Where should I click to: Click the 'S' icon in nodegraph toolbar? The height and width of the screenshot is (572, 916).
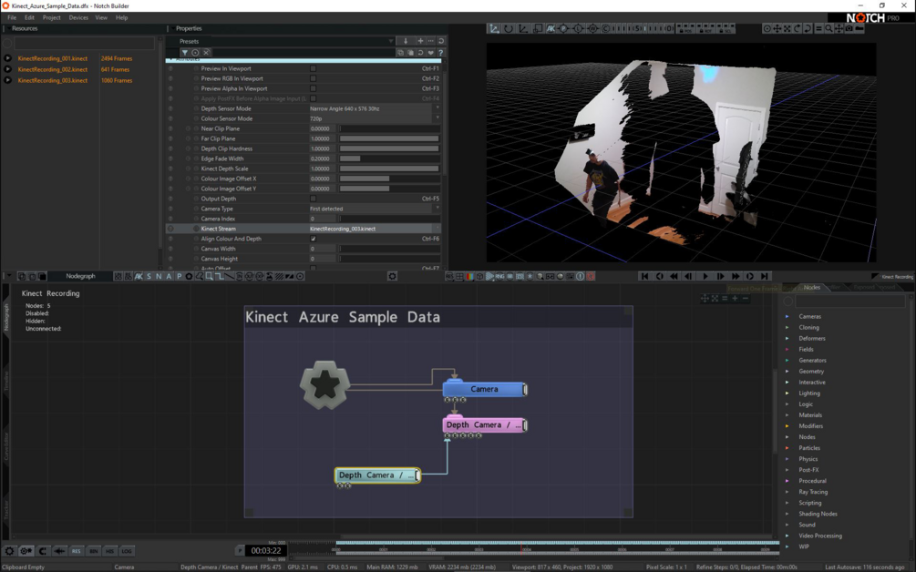(149, 276)
